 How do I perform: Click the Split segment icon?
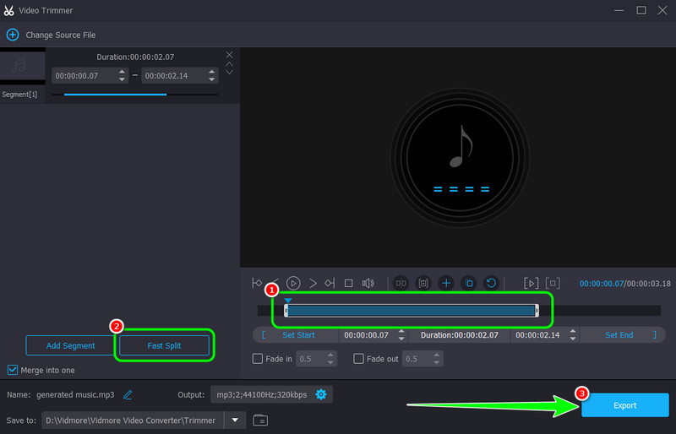click(402, 283)
